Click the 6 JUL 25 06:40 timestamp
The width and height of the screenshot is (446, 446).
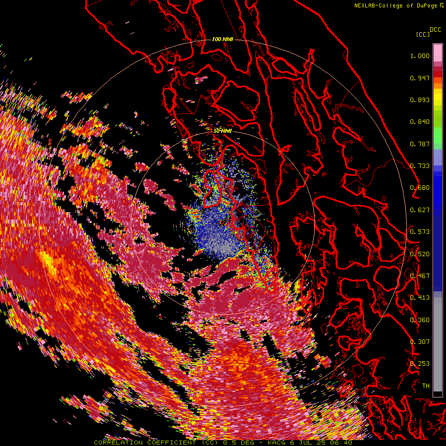tap(322, 443)
